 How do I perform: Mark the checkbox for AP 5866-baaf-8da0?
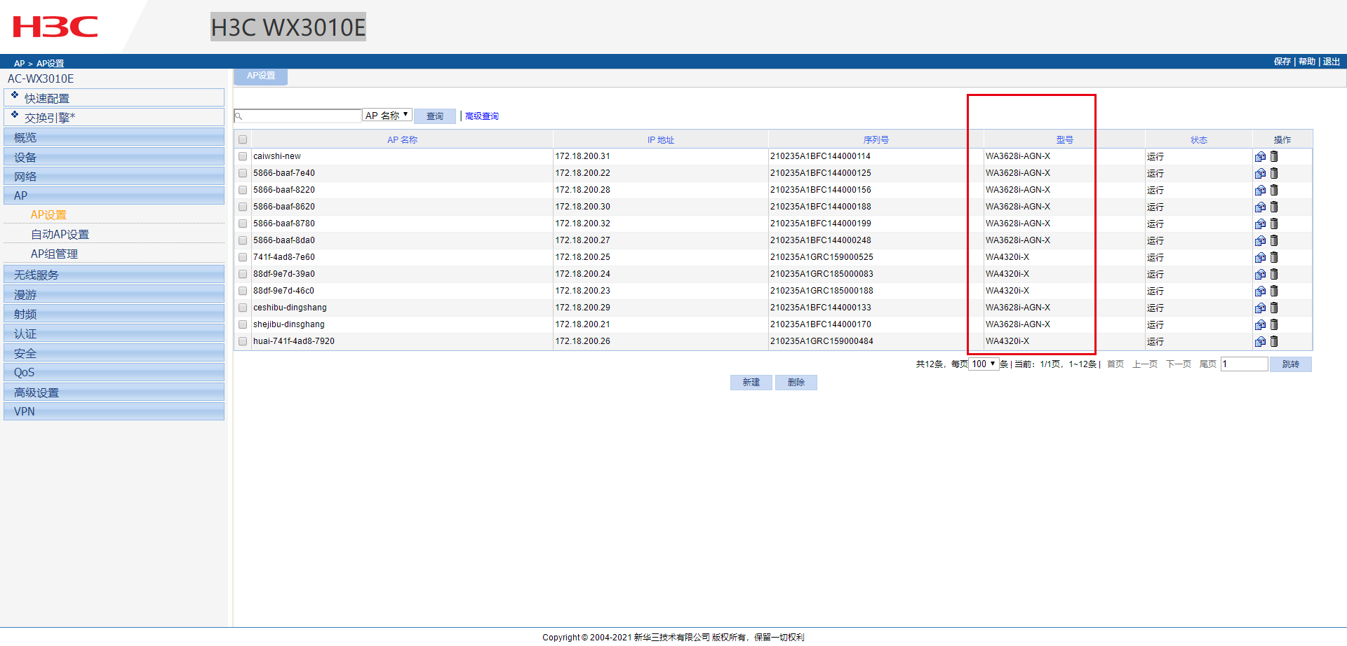(x=243, y=240)
